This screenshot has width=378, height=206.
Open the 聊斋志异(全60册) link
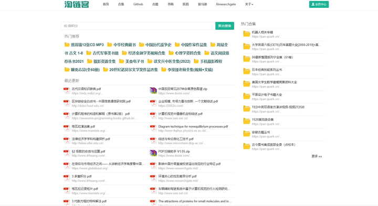[x=85, y=70]
